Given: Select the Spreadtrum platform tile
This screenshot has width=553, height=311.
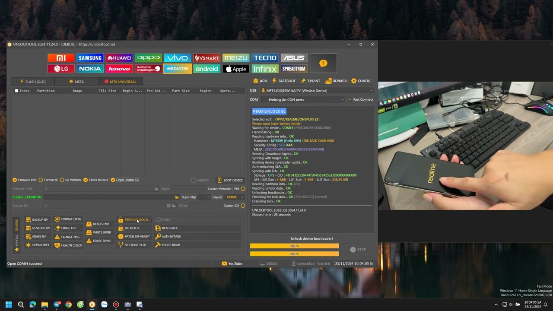Looking at the screenshot, I should coord(294,69).
